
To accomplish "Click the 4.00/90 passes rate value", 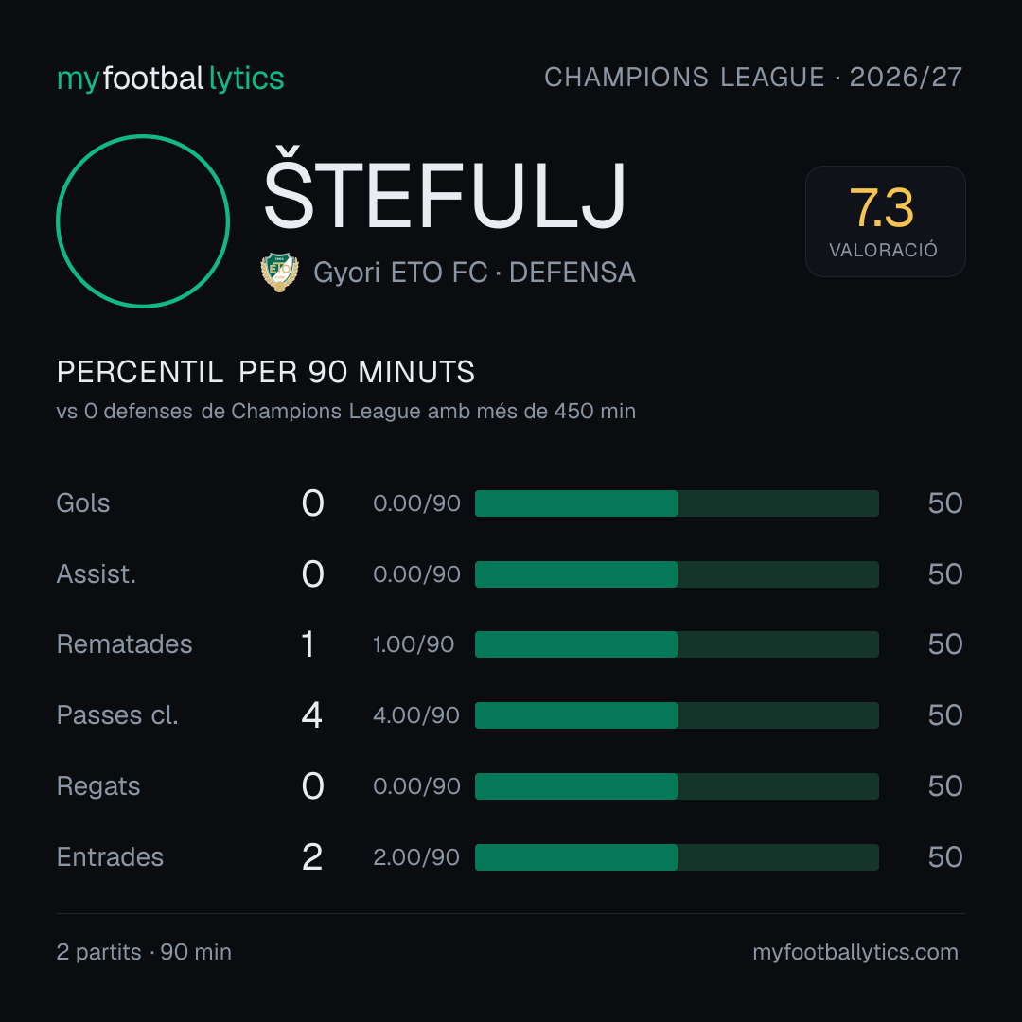I will tap(415, 715).
